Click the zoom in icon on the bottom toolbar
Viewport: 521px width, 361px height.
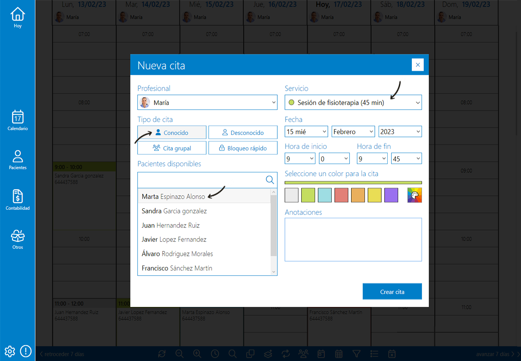pos(197,354)
